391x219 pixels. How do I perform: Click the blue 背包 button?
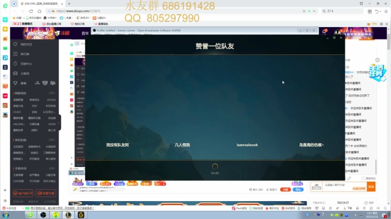click(x=298, y=190)
